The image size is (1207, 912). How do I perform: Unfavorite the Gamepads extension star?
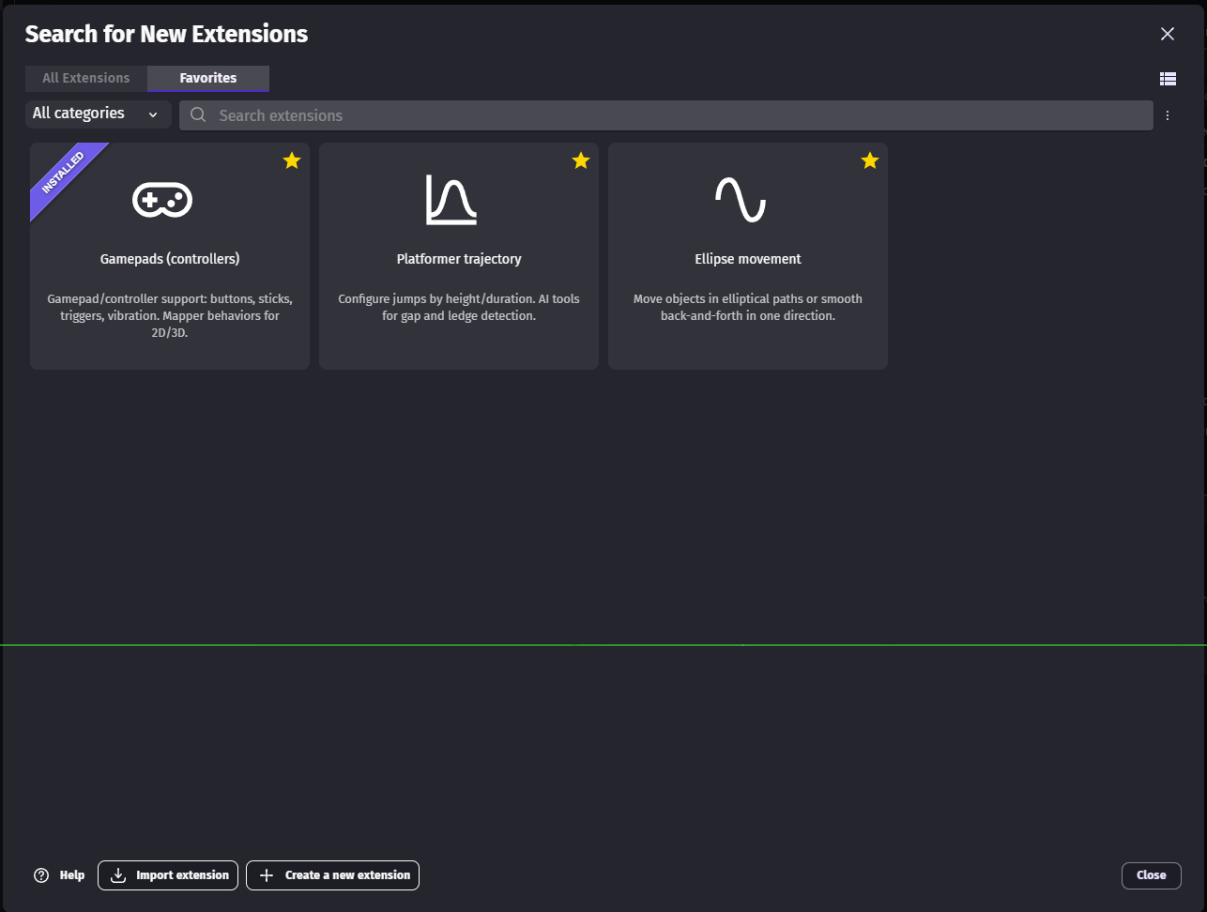[x=292, y=160]
